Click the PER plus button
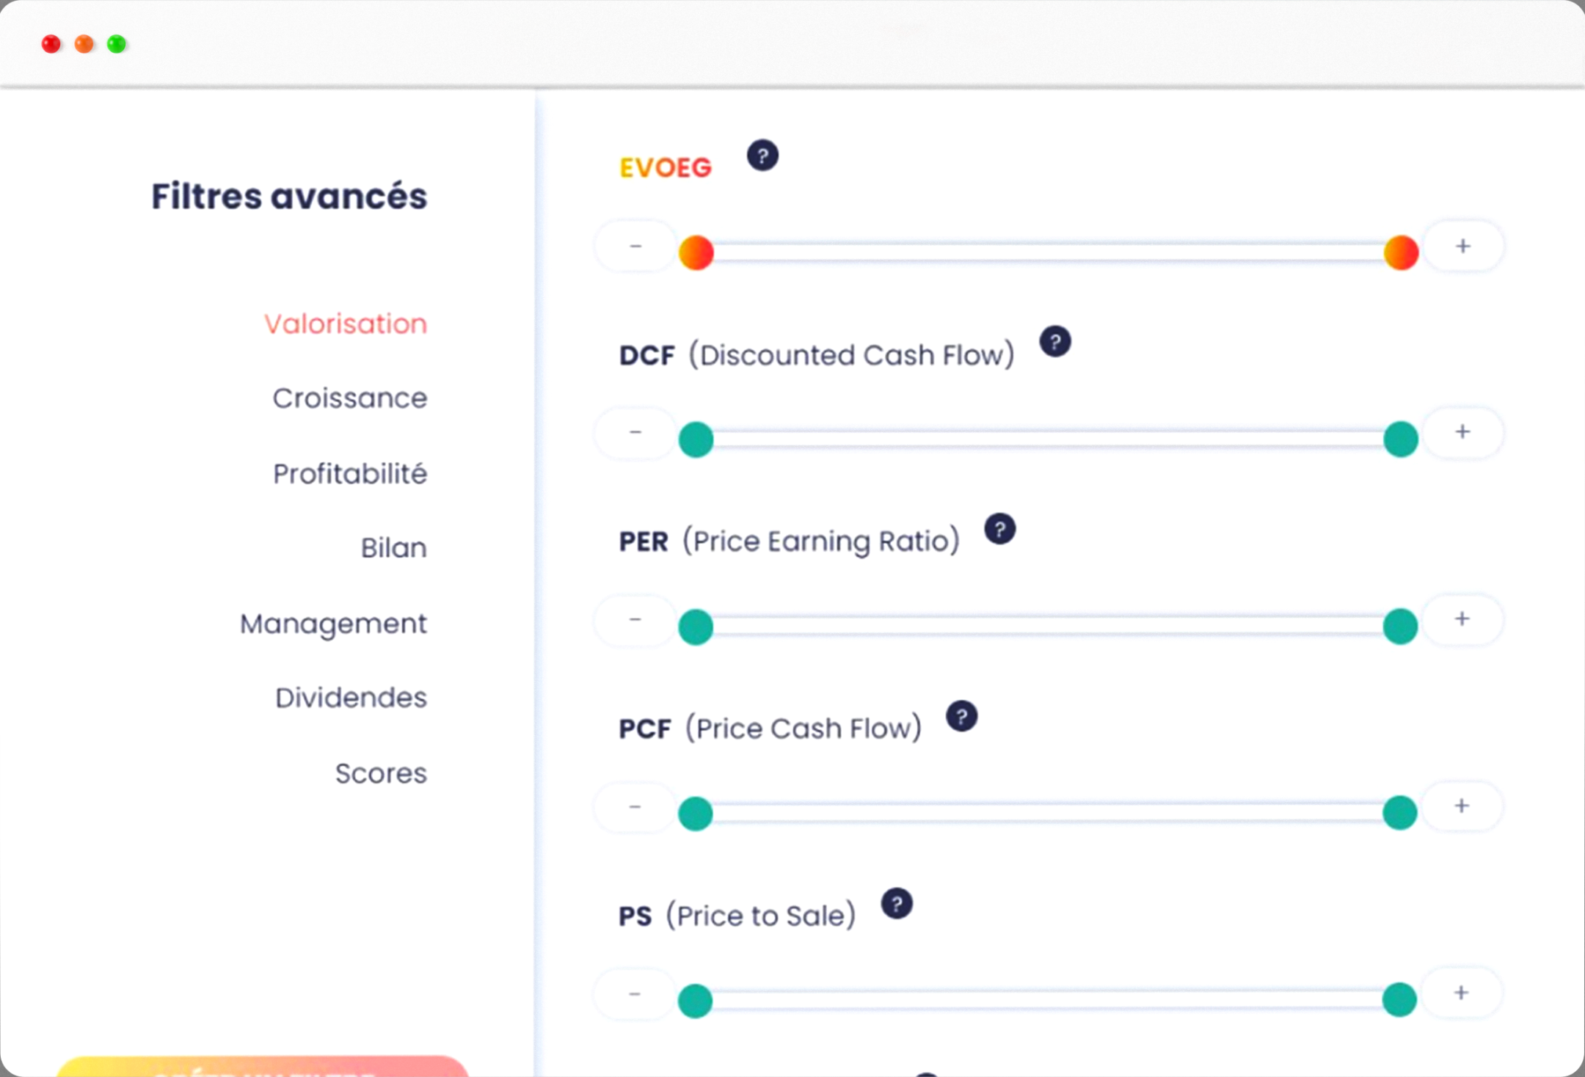 point(1462,619)
